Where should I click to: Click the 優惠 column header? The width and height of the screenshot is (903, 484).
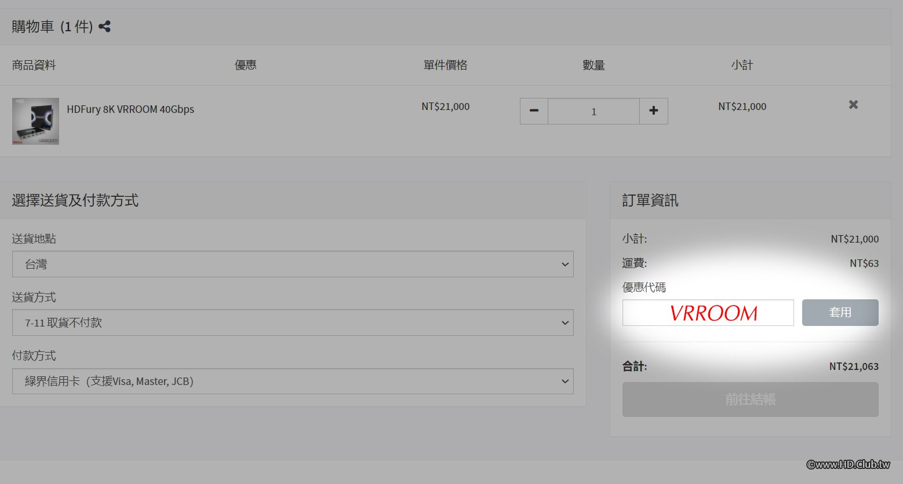(x=245, y=65)
